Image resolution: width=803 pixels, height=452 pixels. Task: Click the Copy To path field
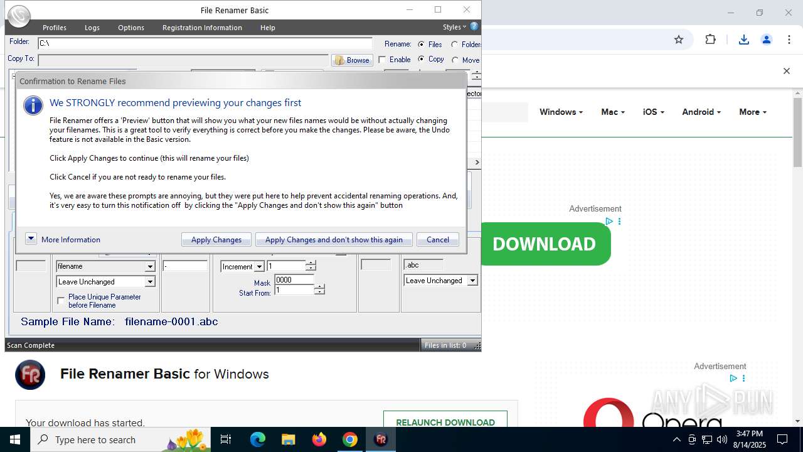pos(183,60)
